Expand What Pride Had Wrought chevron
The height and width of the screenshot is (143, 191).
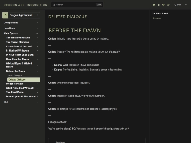pos(37,88)
